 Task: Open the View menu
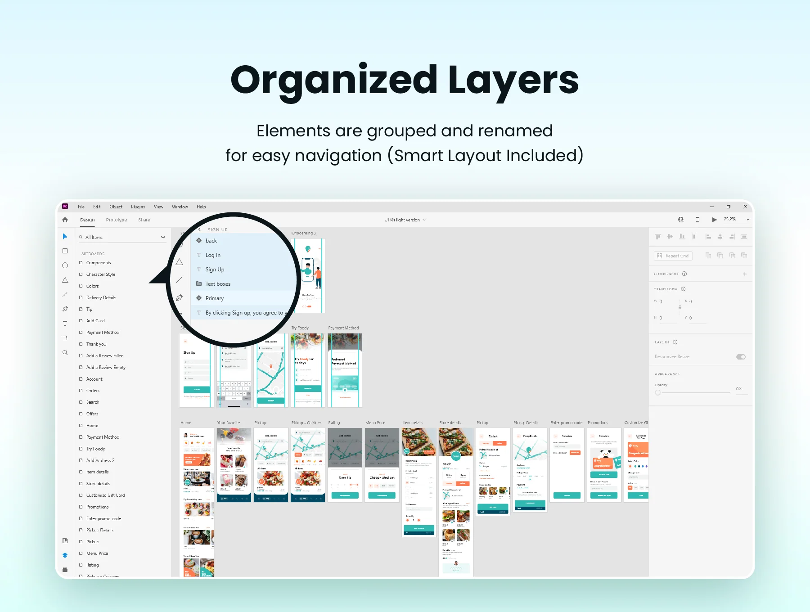click(158, 207)
